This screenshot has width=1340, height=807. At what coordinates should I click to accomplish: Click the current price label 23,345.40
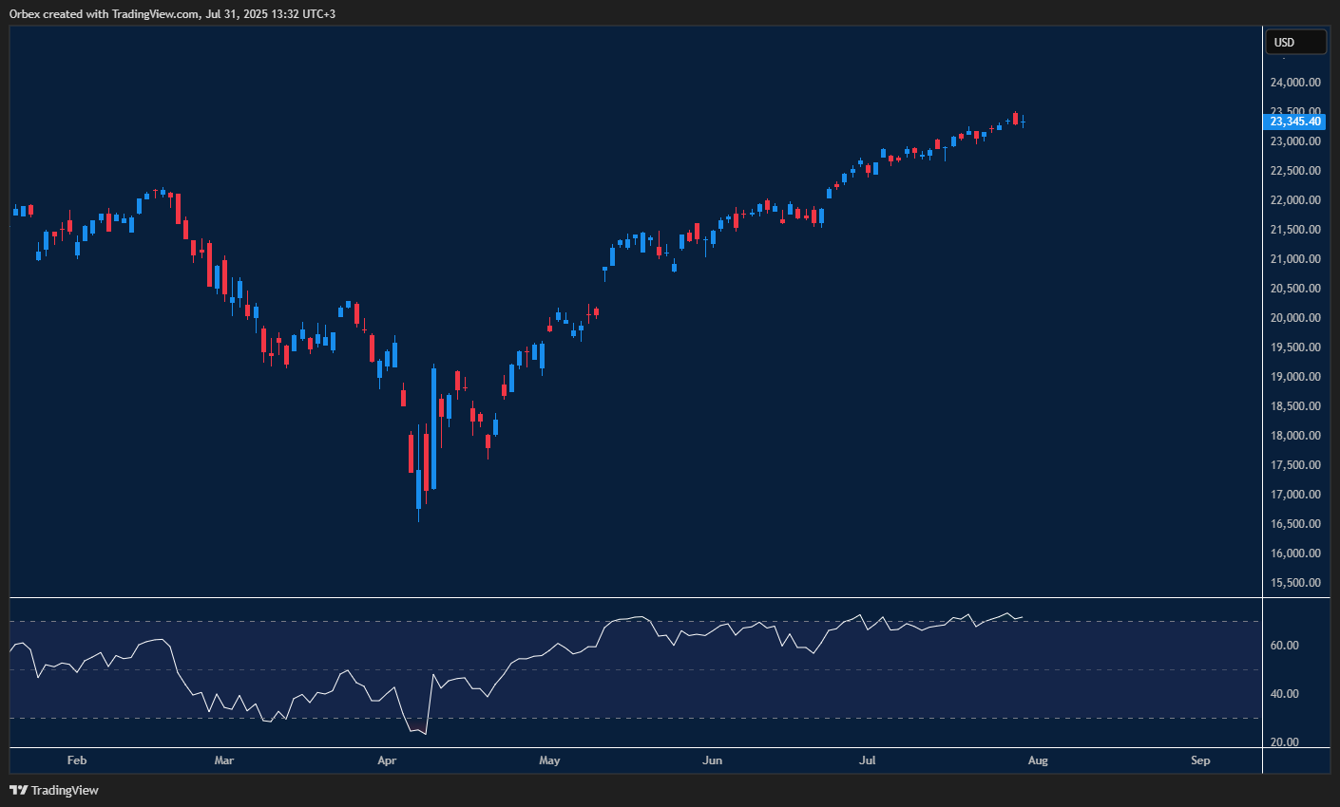(x=1294, y=122)
